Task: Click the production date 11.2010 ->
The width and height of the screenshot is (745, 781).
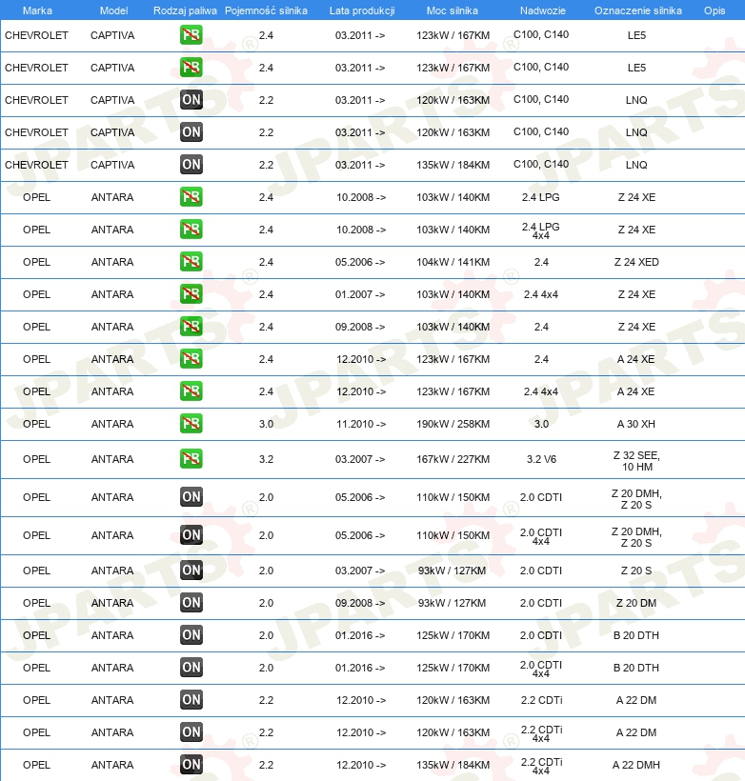Action: (x=361, y=424)
